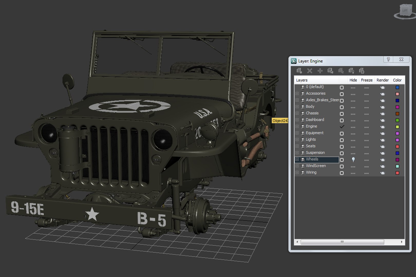The height and width of the screenshot is (277, 416).
Task: Select the Wiring layer name
Action: pos(311,172)
